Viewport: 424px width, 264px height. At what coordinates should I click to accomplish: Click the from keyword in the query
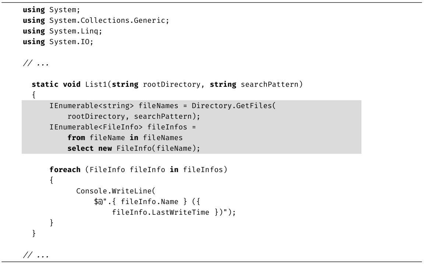76,138
